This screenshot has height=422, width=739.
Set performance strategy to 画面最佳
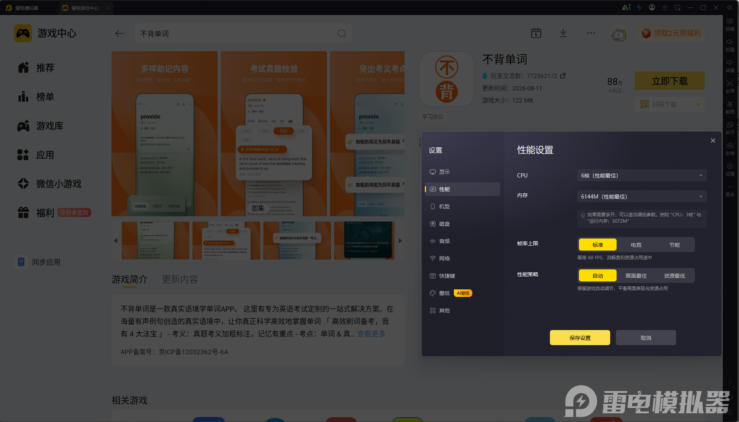point(636,276)
